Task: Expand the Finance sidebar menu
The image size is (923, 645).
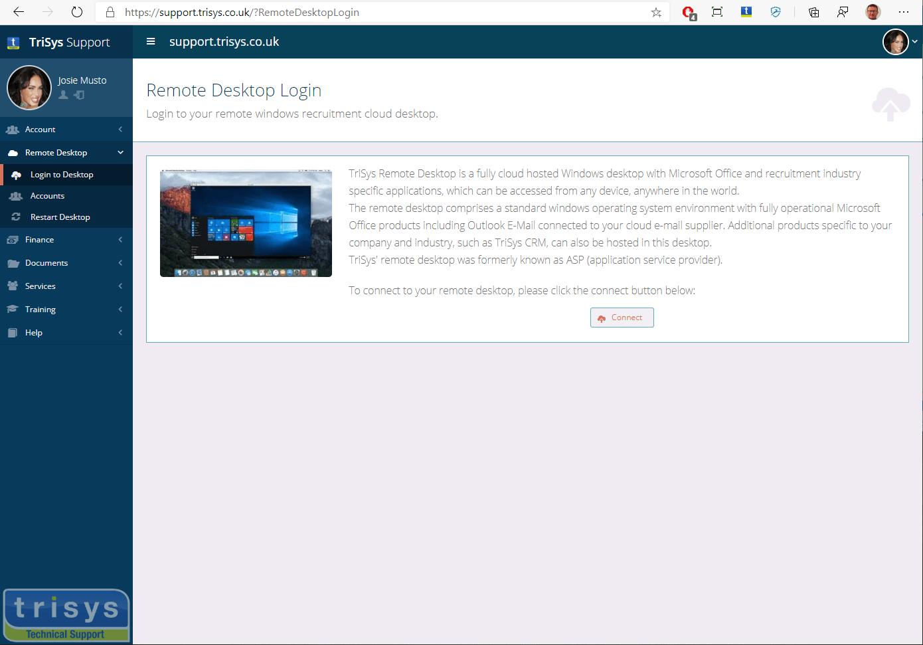Action: [66, 240]
